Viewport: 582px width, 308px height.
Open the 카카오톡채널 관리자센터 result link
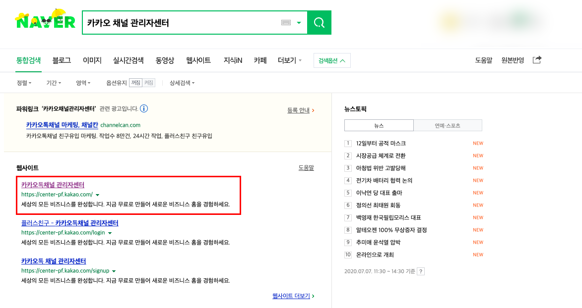pos(53,185)
